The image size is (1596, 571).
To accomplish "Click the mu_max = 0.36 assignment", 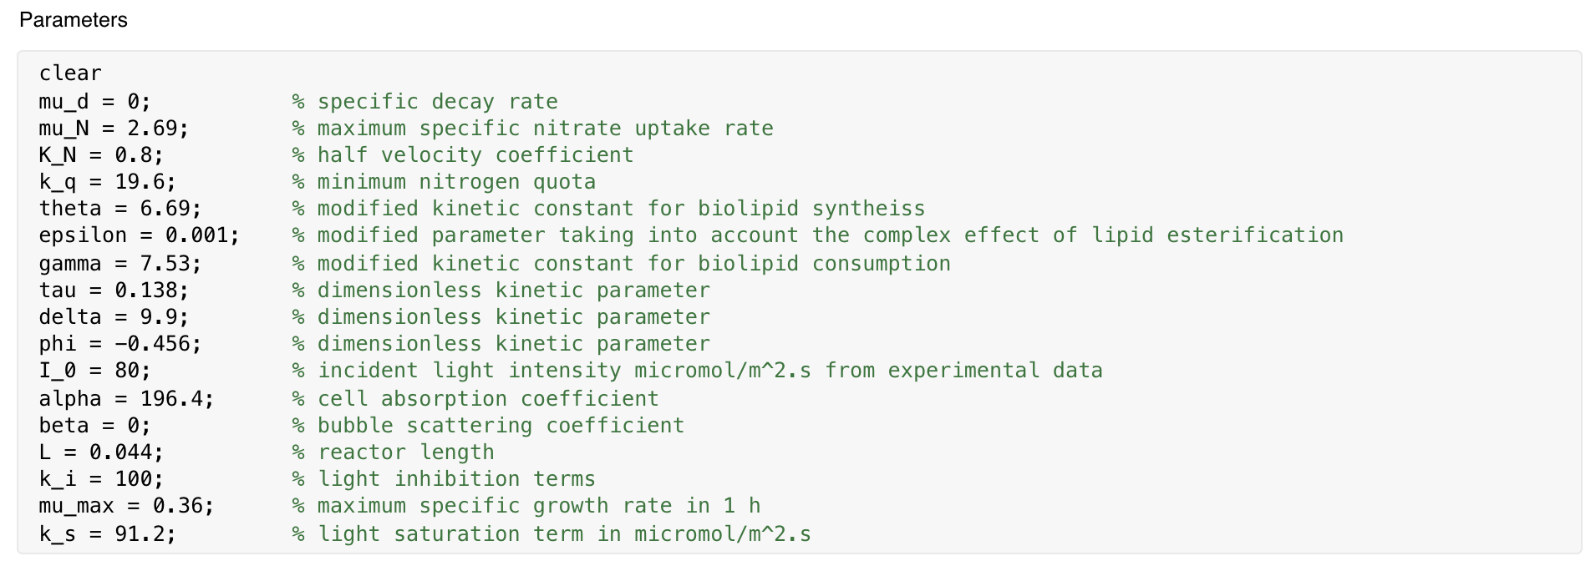I will pos(126,506).
